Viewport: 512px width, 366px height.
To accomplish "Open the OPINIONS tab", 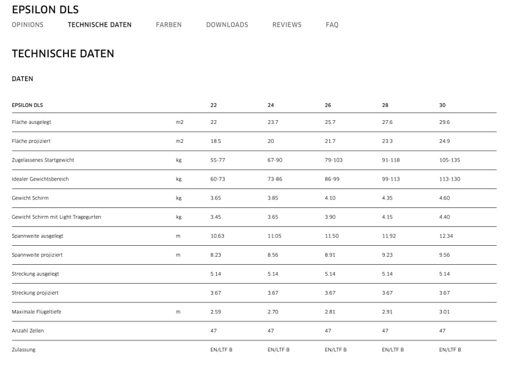I will pyautogui.click(x=27, y=25).
